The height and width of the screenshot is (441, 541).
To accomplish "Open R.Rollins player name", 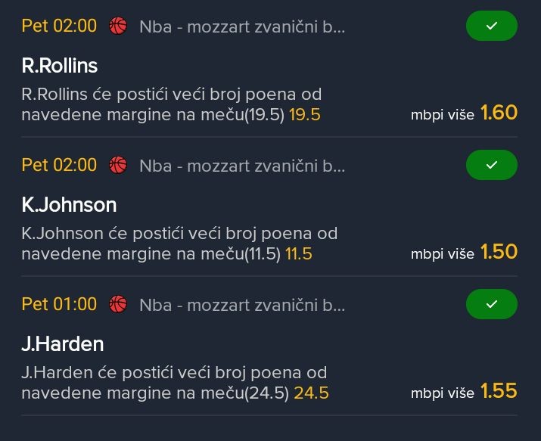I will coord(60,66).
